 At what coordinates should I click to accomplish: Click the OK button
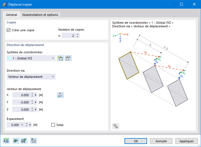tap(136, 141)
